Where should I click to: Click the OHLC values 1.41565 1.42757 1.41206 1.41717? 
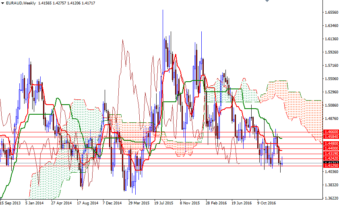(66, 3)
